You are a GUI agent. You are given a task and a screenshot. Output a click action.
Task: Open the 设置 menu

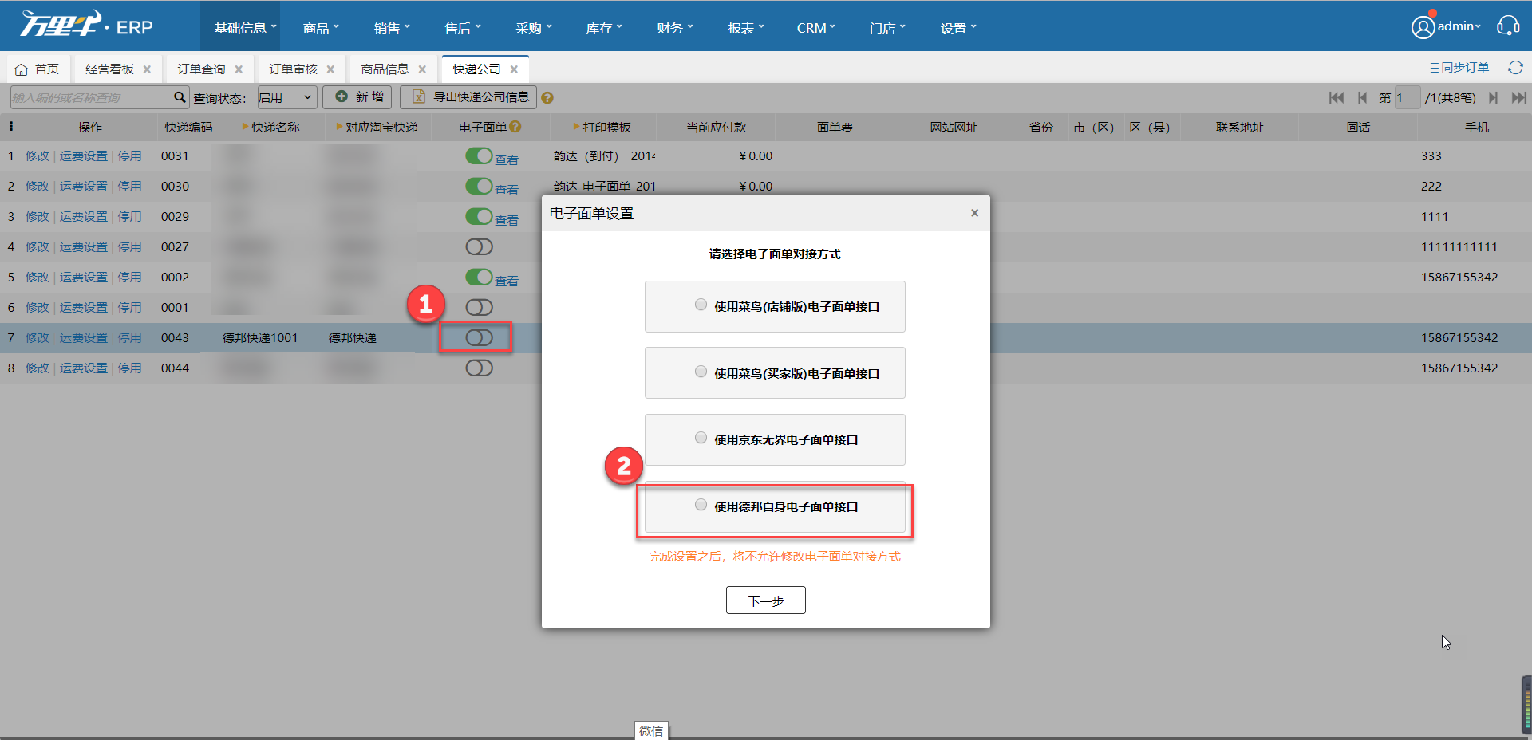coord(958,27)
